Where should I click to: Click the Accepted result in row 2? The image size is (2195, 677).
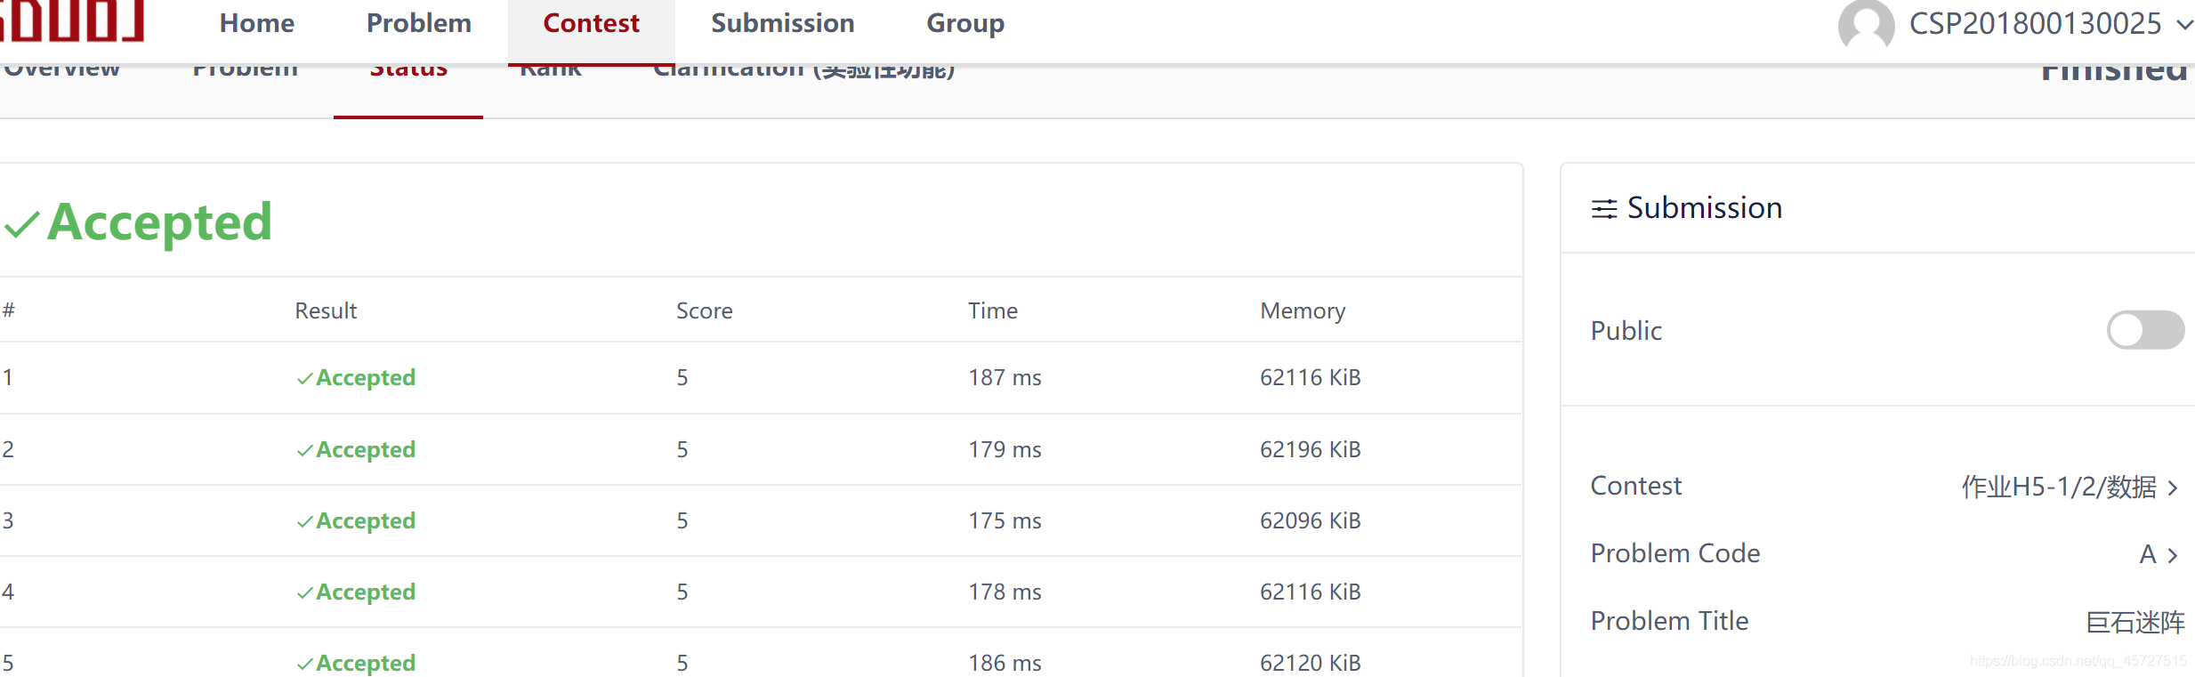[356, 450]
